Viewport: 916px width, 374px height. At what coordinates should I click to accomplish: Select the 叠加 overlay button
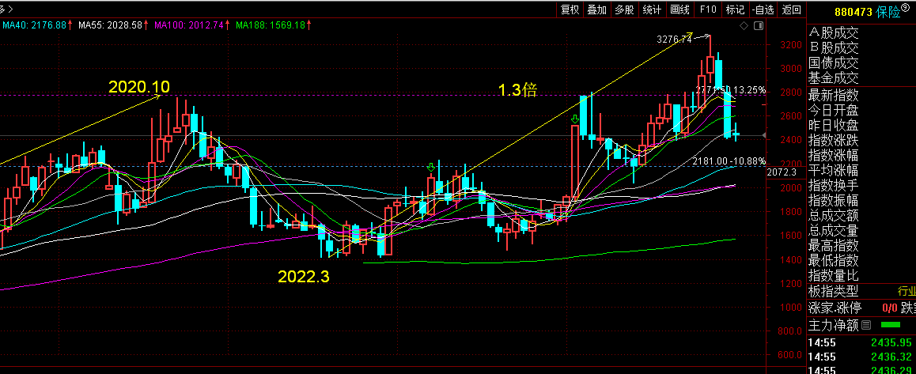point(597,9)
